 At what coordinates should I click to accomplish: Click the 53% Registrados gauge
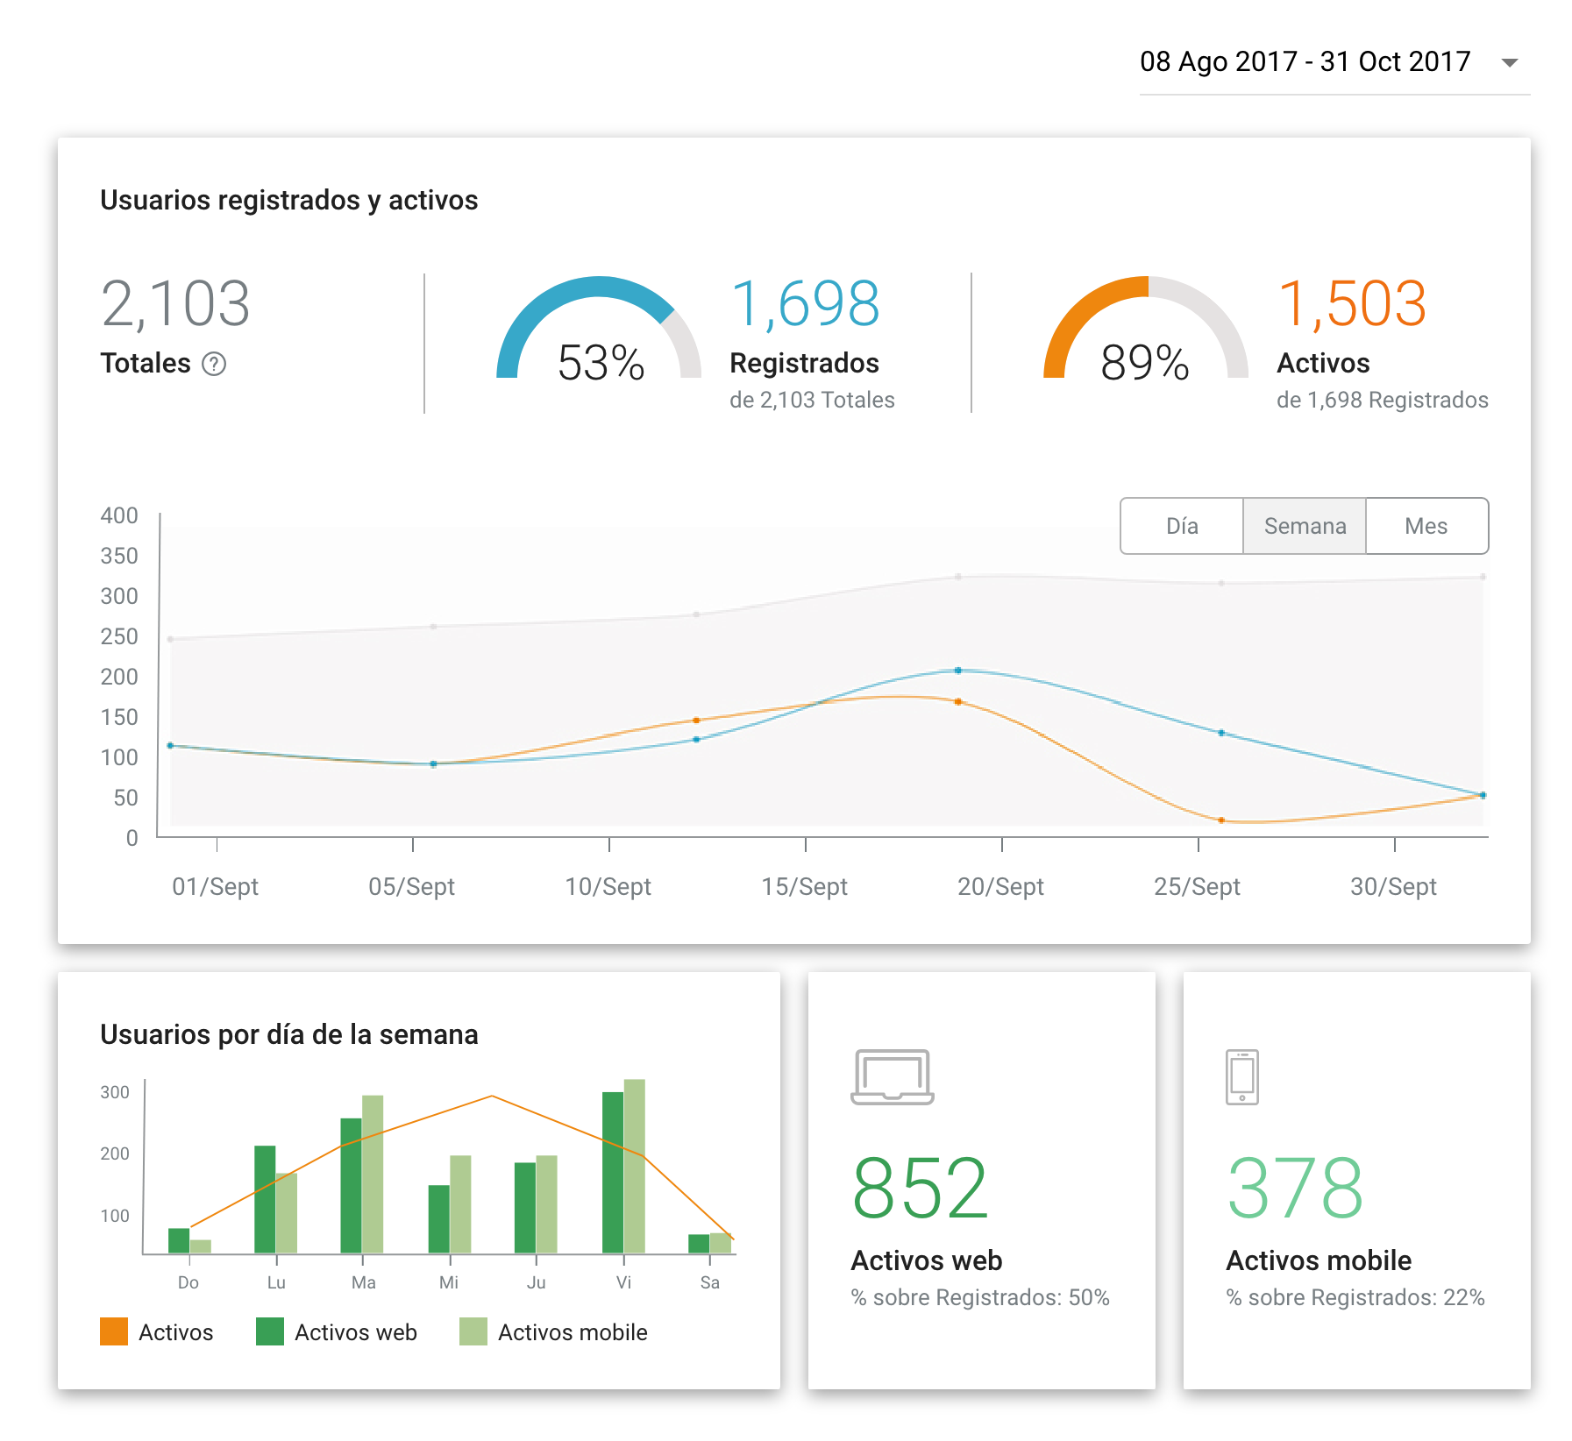pos(599,333)
